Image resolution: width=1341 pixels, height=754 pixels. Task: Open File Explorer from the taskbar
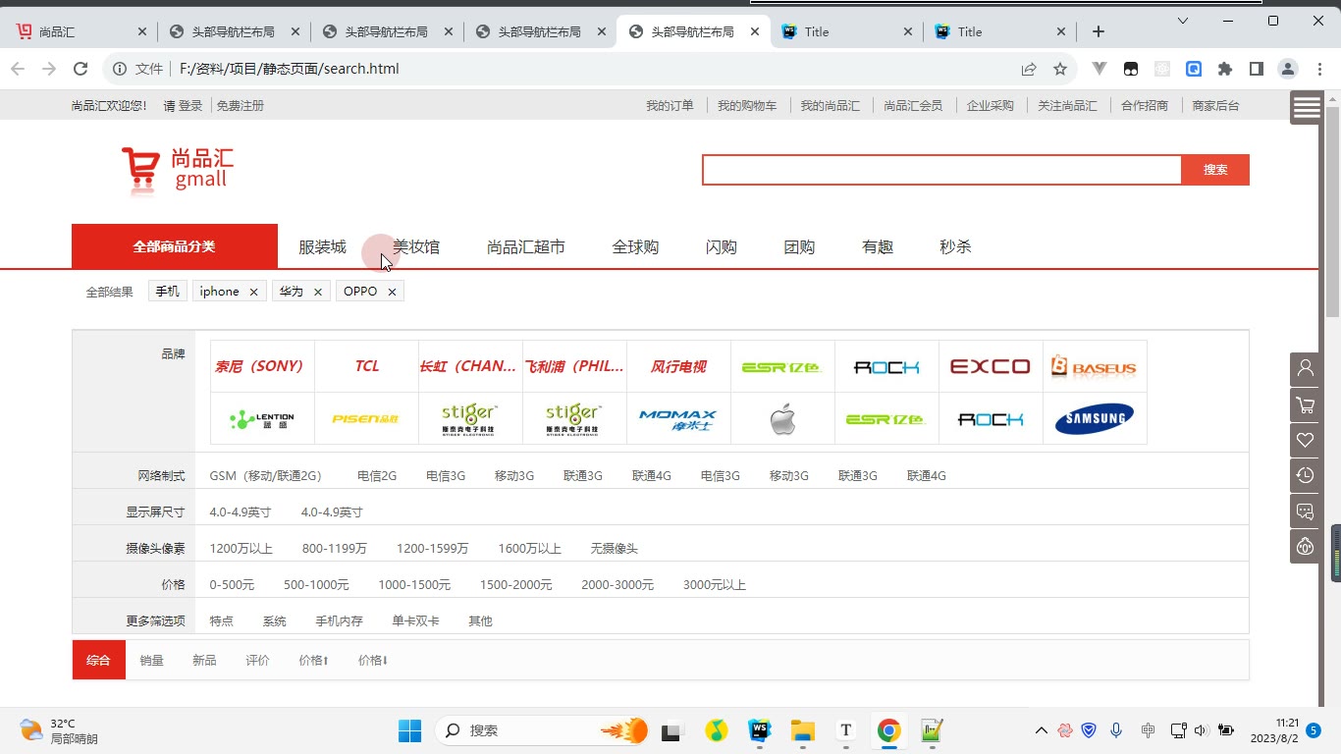[803, 730]
